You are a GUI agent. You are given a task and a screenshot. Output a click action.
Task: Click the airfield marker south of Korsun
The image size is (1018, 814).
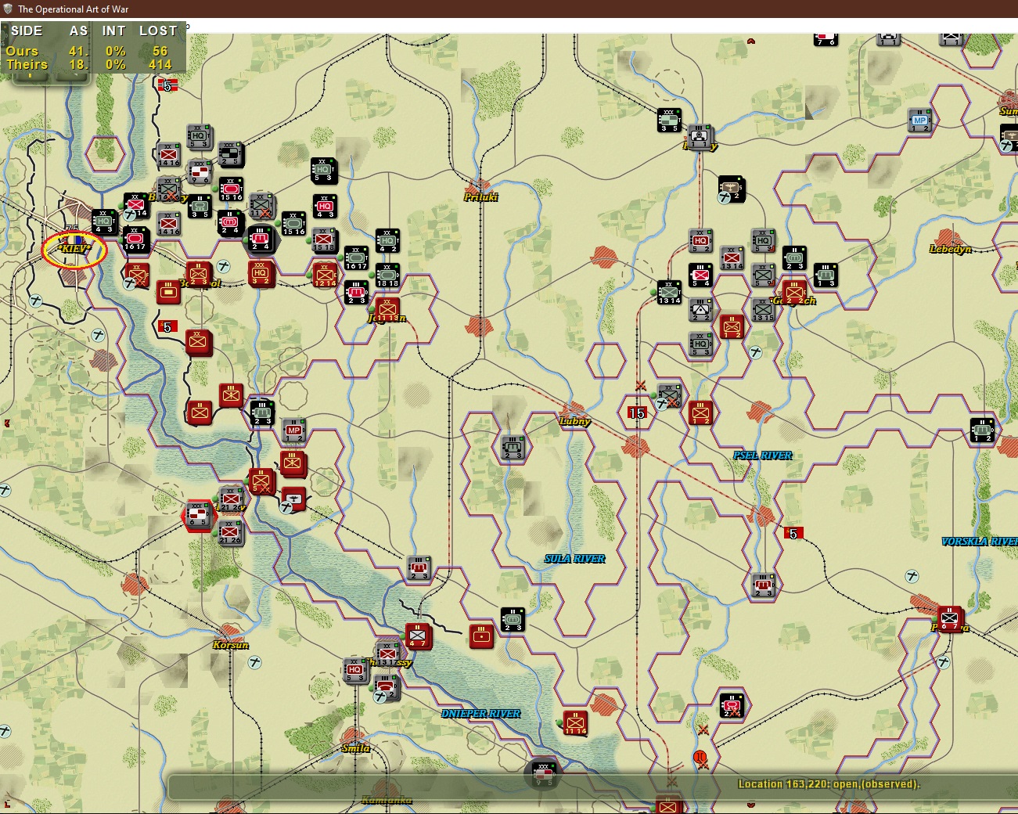tap(255, 662)
